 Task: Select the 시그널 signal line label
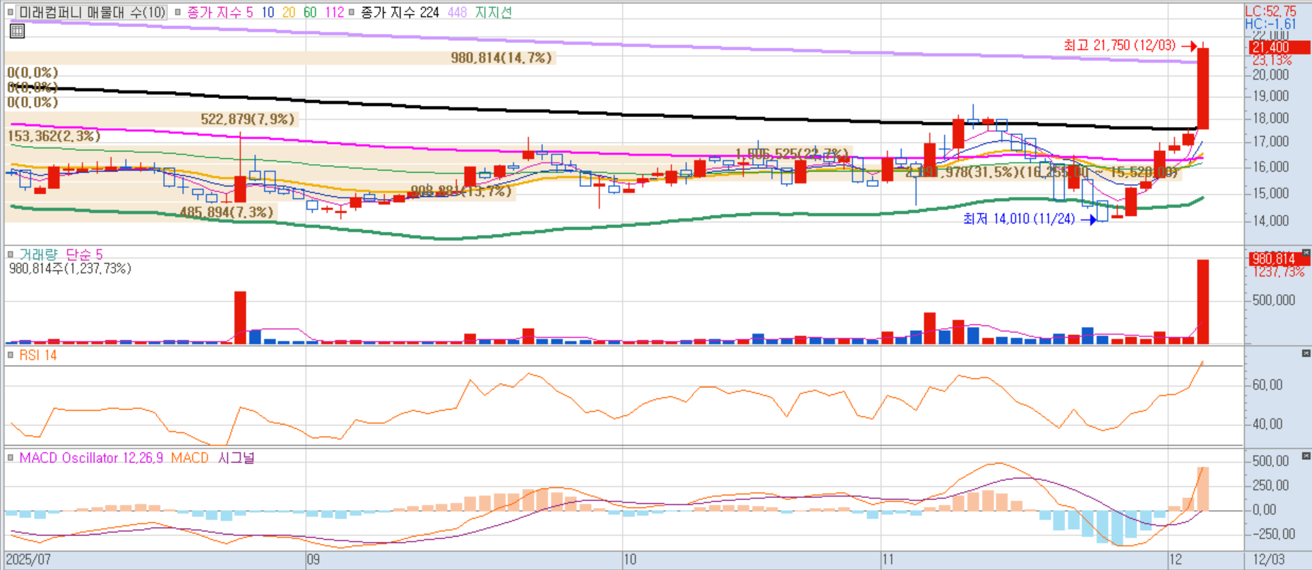(x=236, y=457)
